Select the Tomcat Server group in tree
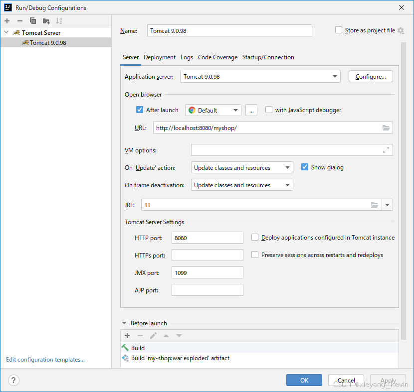414x392 pixels. coord(56,32)
